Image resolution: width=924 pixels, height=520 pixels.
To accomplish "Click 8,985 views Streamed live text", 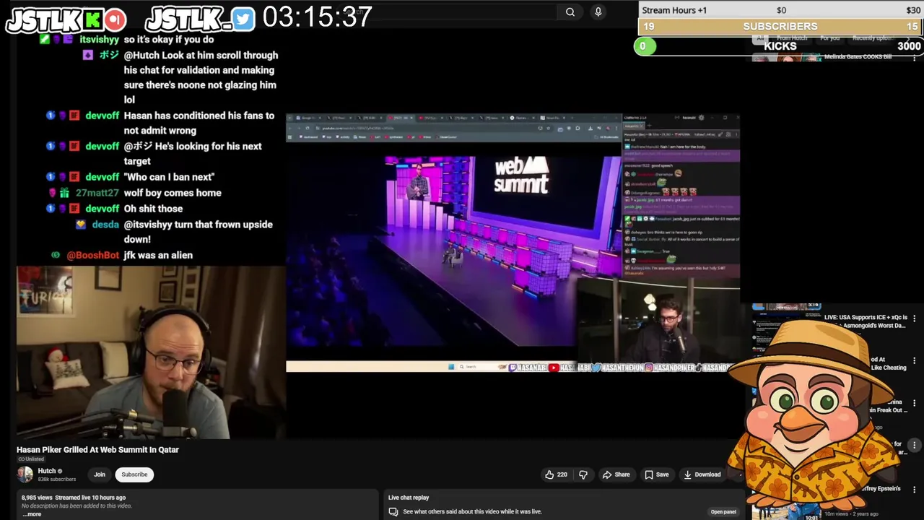I will [x=73, y=498].
